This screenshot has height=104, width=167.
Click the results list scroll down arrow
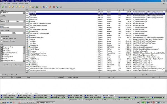click(166, 70)
